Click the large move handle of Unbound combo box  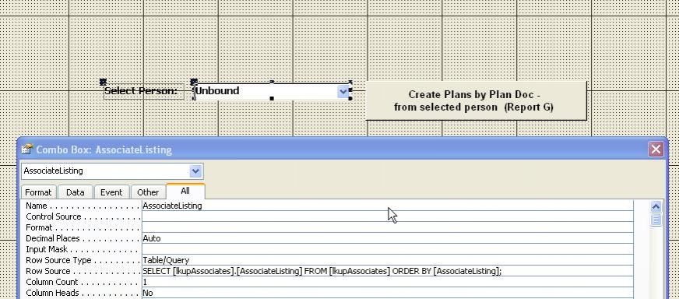coord(194,82)
